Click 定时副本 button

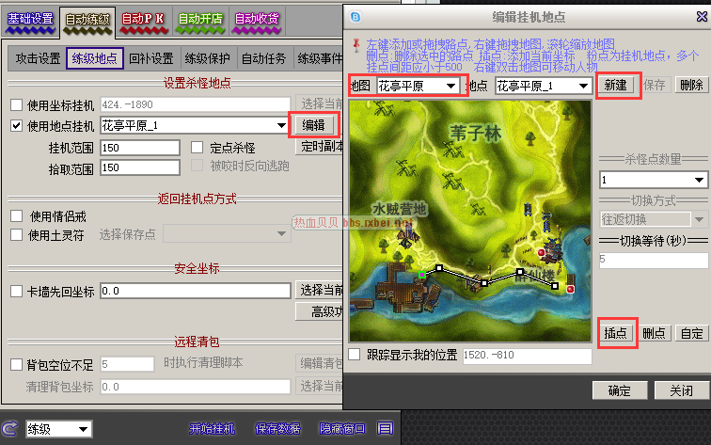click(x=320, y=146)
